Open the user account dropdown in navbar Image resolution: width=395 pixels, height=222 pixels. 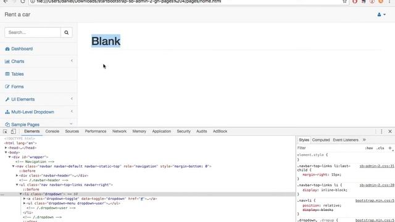click(x=381, y=15)
